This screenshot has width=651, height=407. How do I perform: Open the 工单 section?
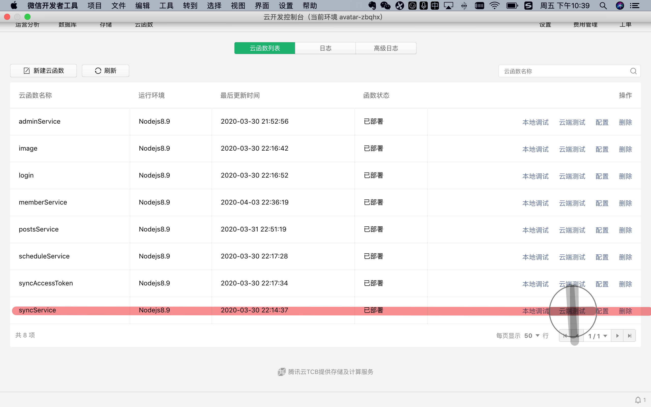625,25
